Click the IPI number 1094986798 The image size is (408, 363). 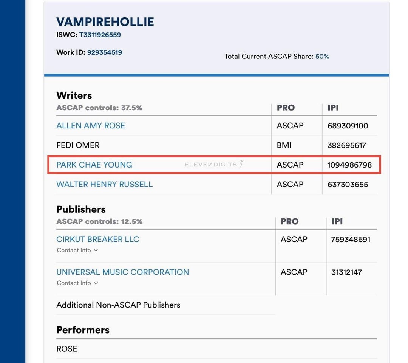[349, 165]
